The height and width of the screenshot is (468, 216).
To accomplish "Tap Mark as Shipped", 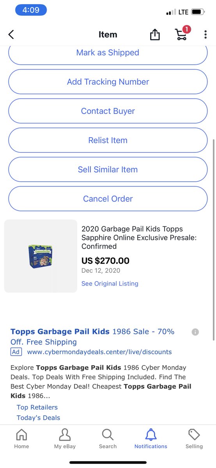I will click(x=108, y=53).
